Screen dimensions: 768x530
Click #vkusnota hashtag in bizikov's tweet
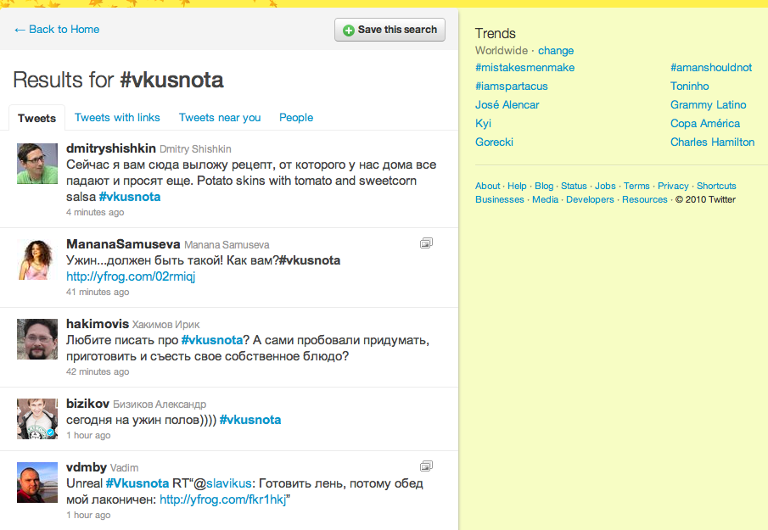pos(250,420)
